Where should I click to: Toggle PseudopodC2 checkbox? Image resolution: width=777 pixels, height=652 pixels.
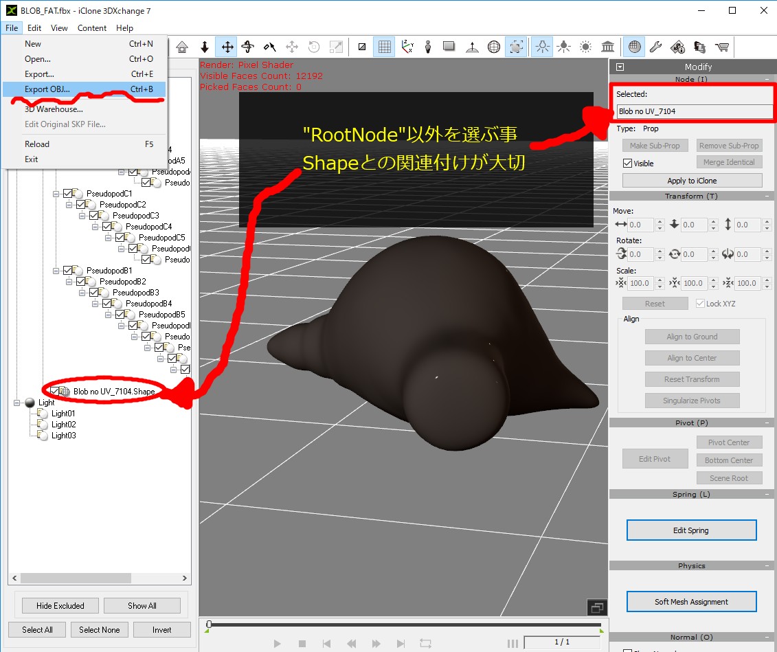81,204
